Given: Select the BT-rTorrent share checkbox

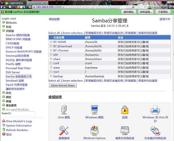Looking at the screenshot, I should pos(51,51).
